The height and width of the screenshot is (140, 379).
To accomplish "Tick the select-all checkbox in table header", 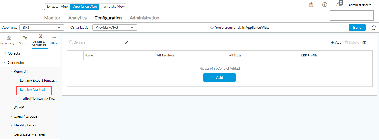I will click(x=75, y=55).
